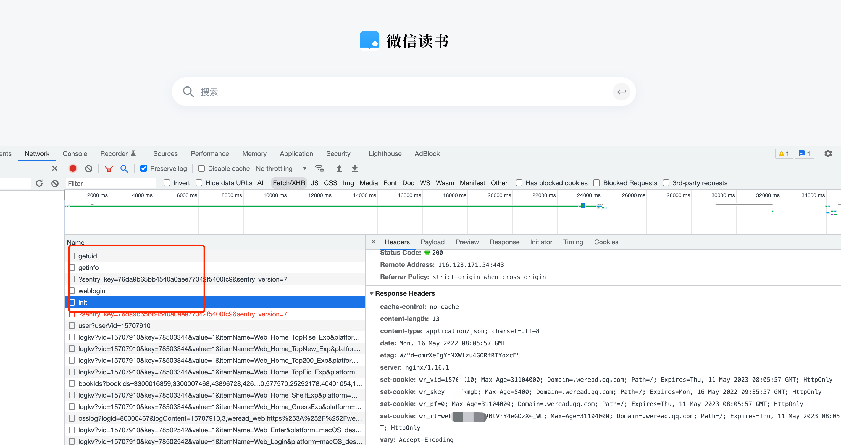Viewport: 841px width, 445px height.
Task: Click the 24000 ms timeline request marker
Action: click(x=583, y=206)
